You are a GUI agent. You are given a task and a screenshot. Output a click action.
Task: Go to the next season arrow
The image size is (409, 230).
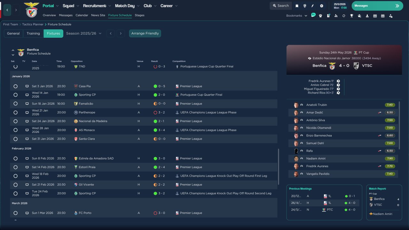coord(120,34)
